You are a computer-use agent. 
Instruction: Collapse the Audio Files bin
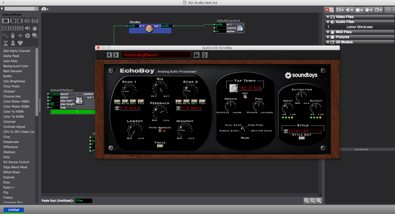[x=328, y=22]
